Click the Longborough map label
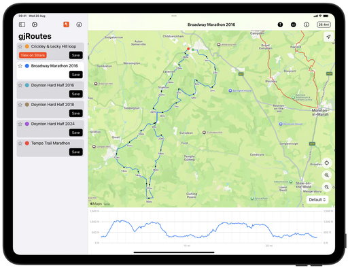 point(289,144)
